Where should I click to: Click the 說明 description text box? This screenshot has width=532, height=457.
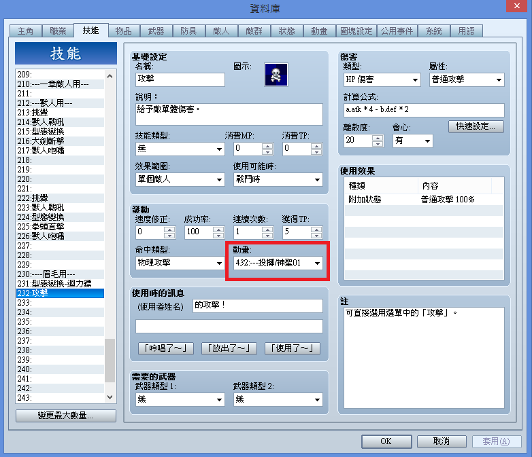229,114
